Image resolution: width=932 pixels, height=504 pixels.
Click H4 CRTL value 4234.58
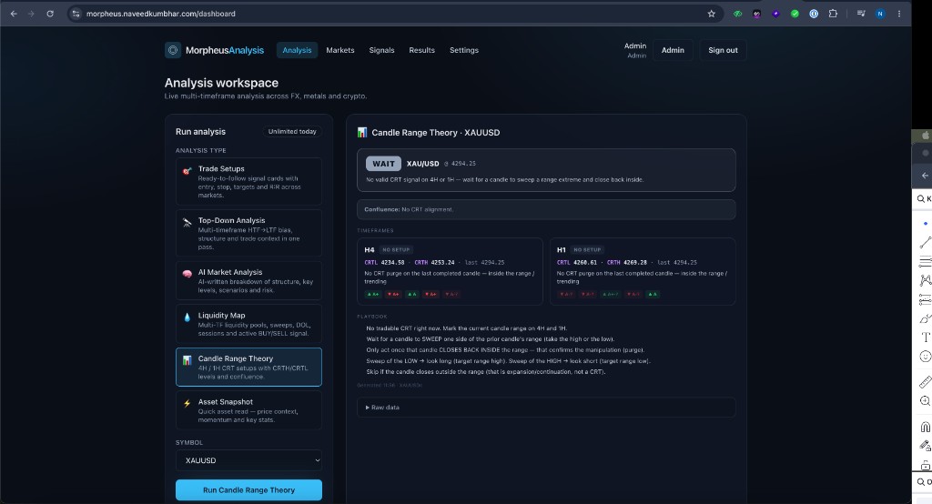coord(393,262)
